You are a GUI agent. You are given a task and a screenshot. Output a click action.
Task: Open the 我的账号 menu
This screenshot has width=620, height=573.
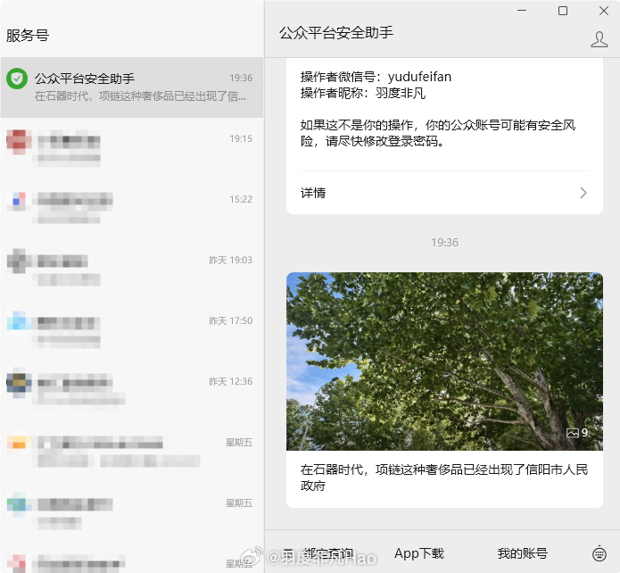[523, 553]
